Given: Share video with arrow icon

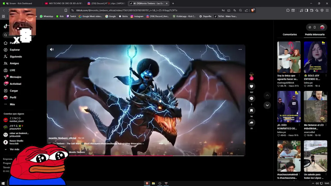Looking at the screenshot, I should [251, 123].
